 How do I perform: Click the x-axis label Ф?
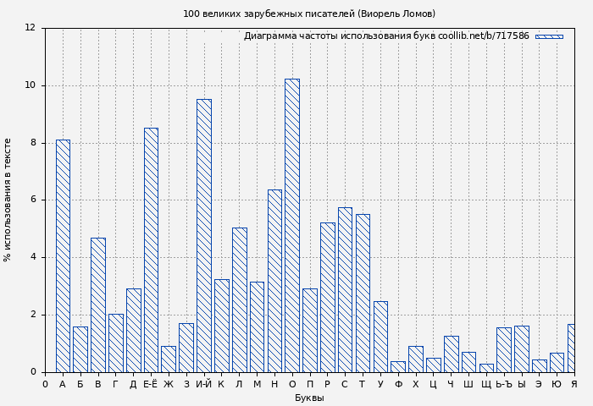pos(398,385)
